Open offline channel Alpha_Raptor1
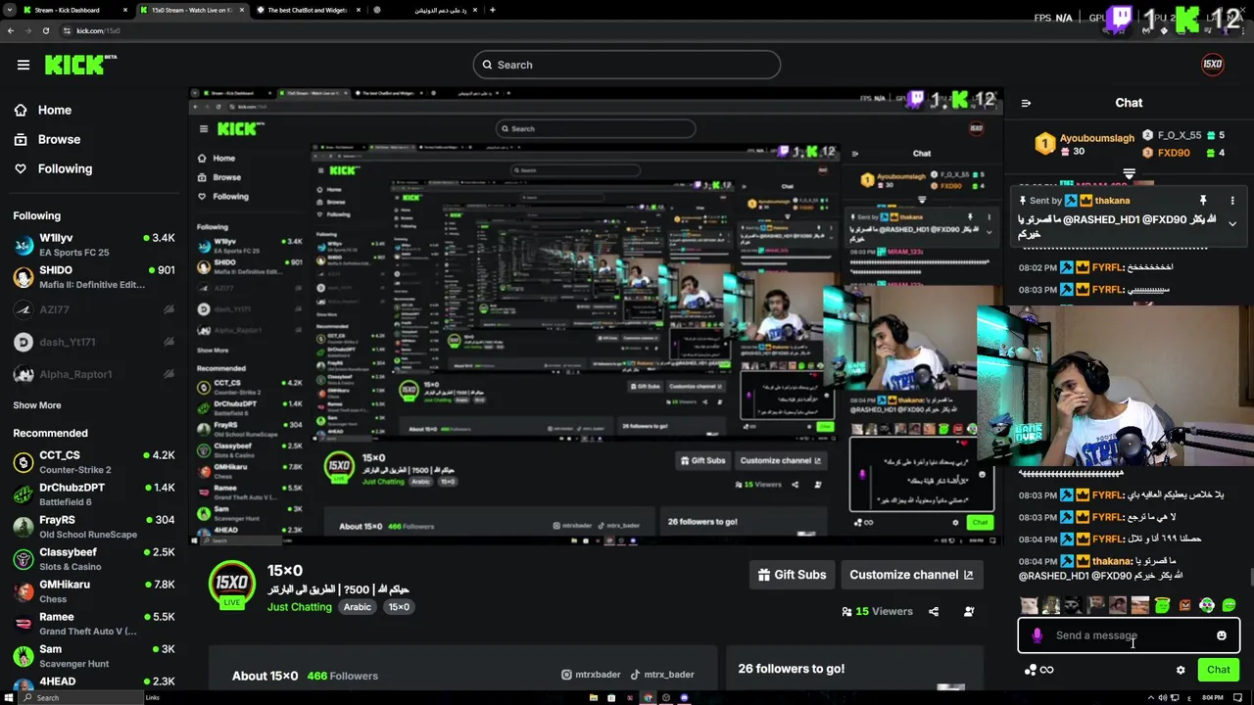The height and width of the screenshot is (705, 1254). pos(93,374)
